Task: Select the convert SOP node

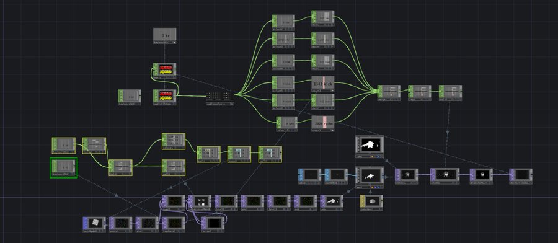Action: tap(336, 177)
